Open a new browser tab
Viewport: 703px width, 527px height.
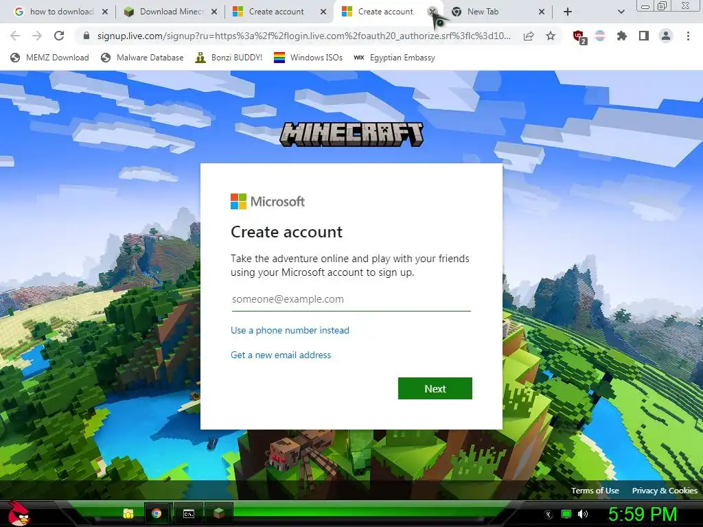568,12
